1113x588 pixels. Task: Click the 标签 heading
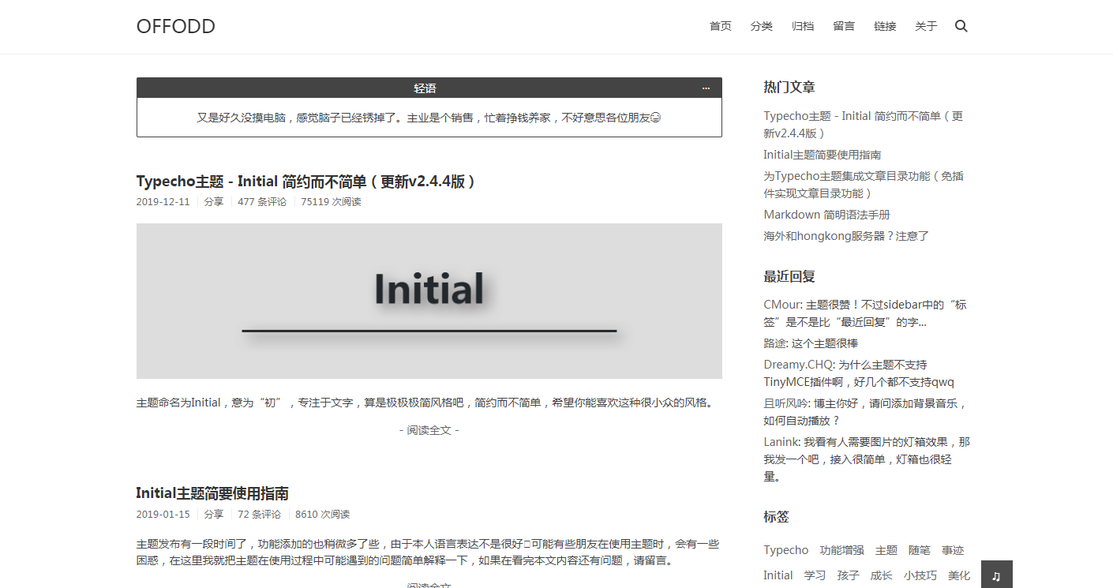[776, 517]
